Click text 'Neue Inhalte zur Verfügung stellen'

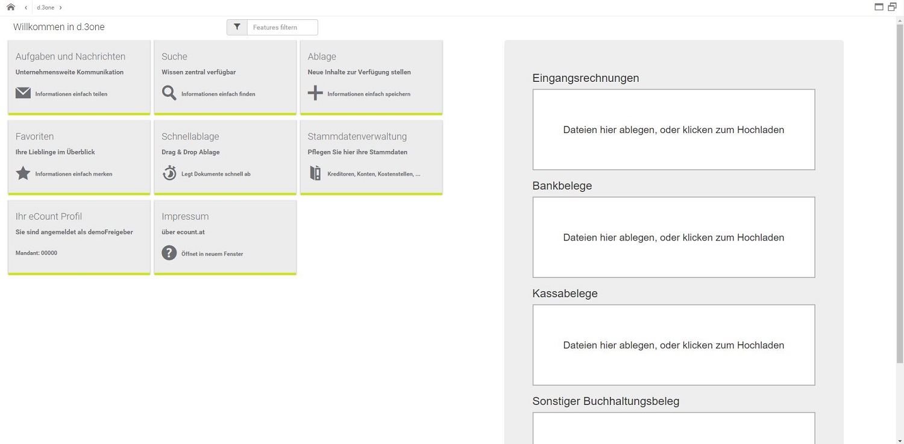click(x=359, y=72)
